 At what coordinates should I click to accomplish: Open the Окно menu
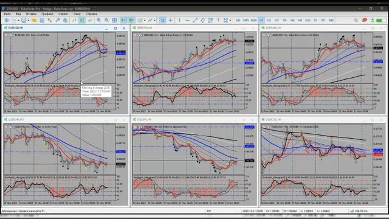pos(77,14)
